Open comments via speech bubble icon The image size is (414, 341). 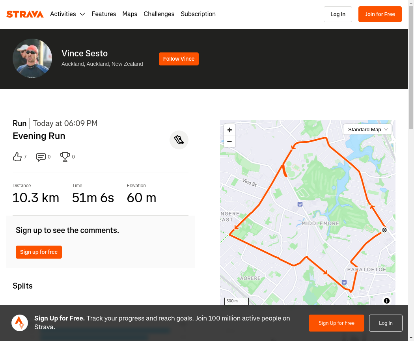coord(41,157)
